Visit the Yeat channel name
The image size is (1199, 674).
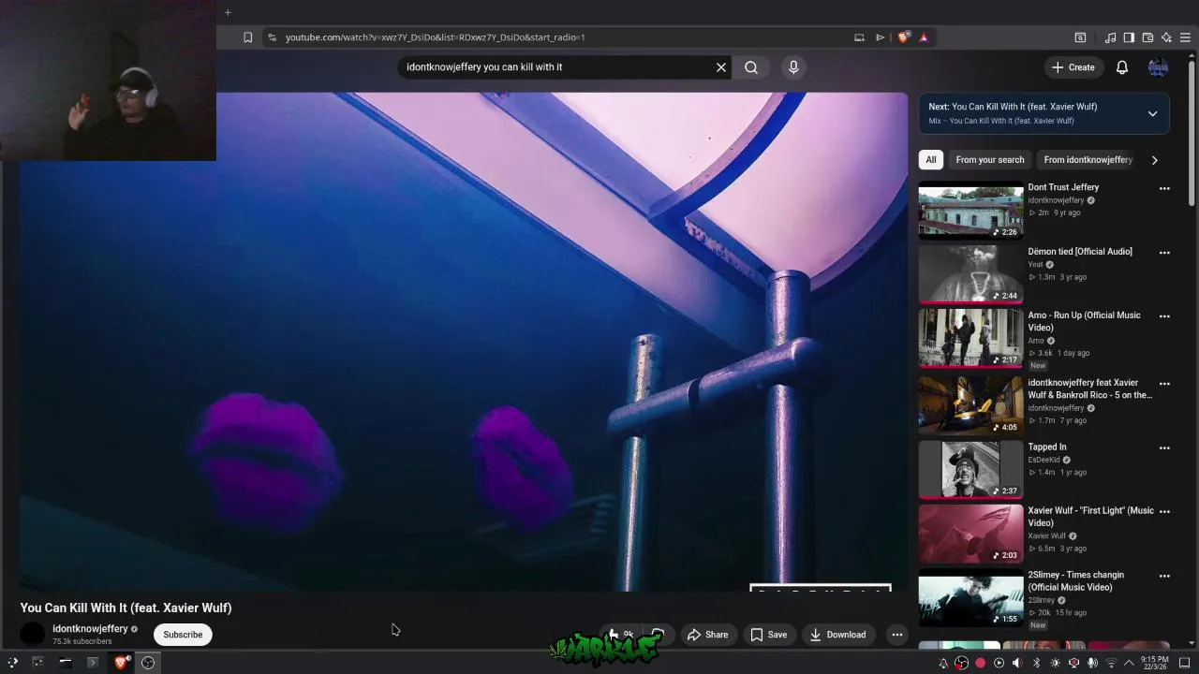(1035, 264)
